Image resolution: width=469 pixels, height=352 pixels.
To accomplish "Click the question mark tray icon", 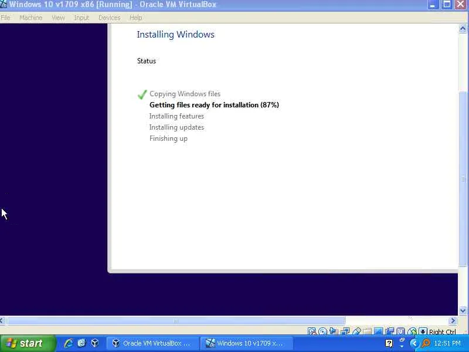I will (389, 343).
